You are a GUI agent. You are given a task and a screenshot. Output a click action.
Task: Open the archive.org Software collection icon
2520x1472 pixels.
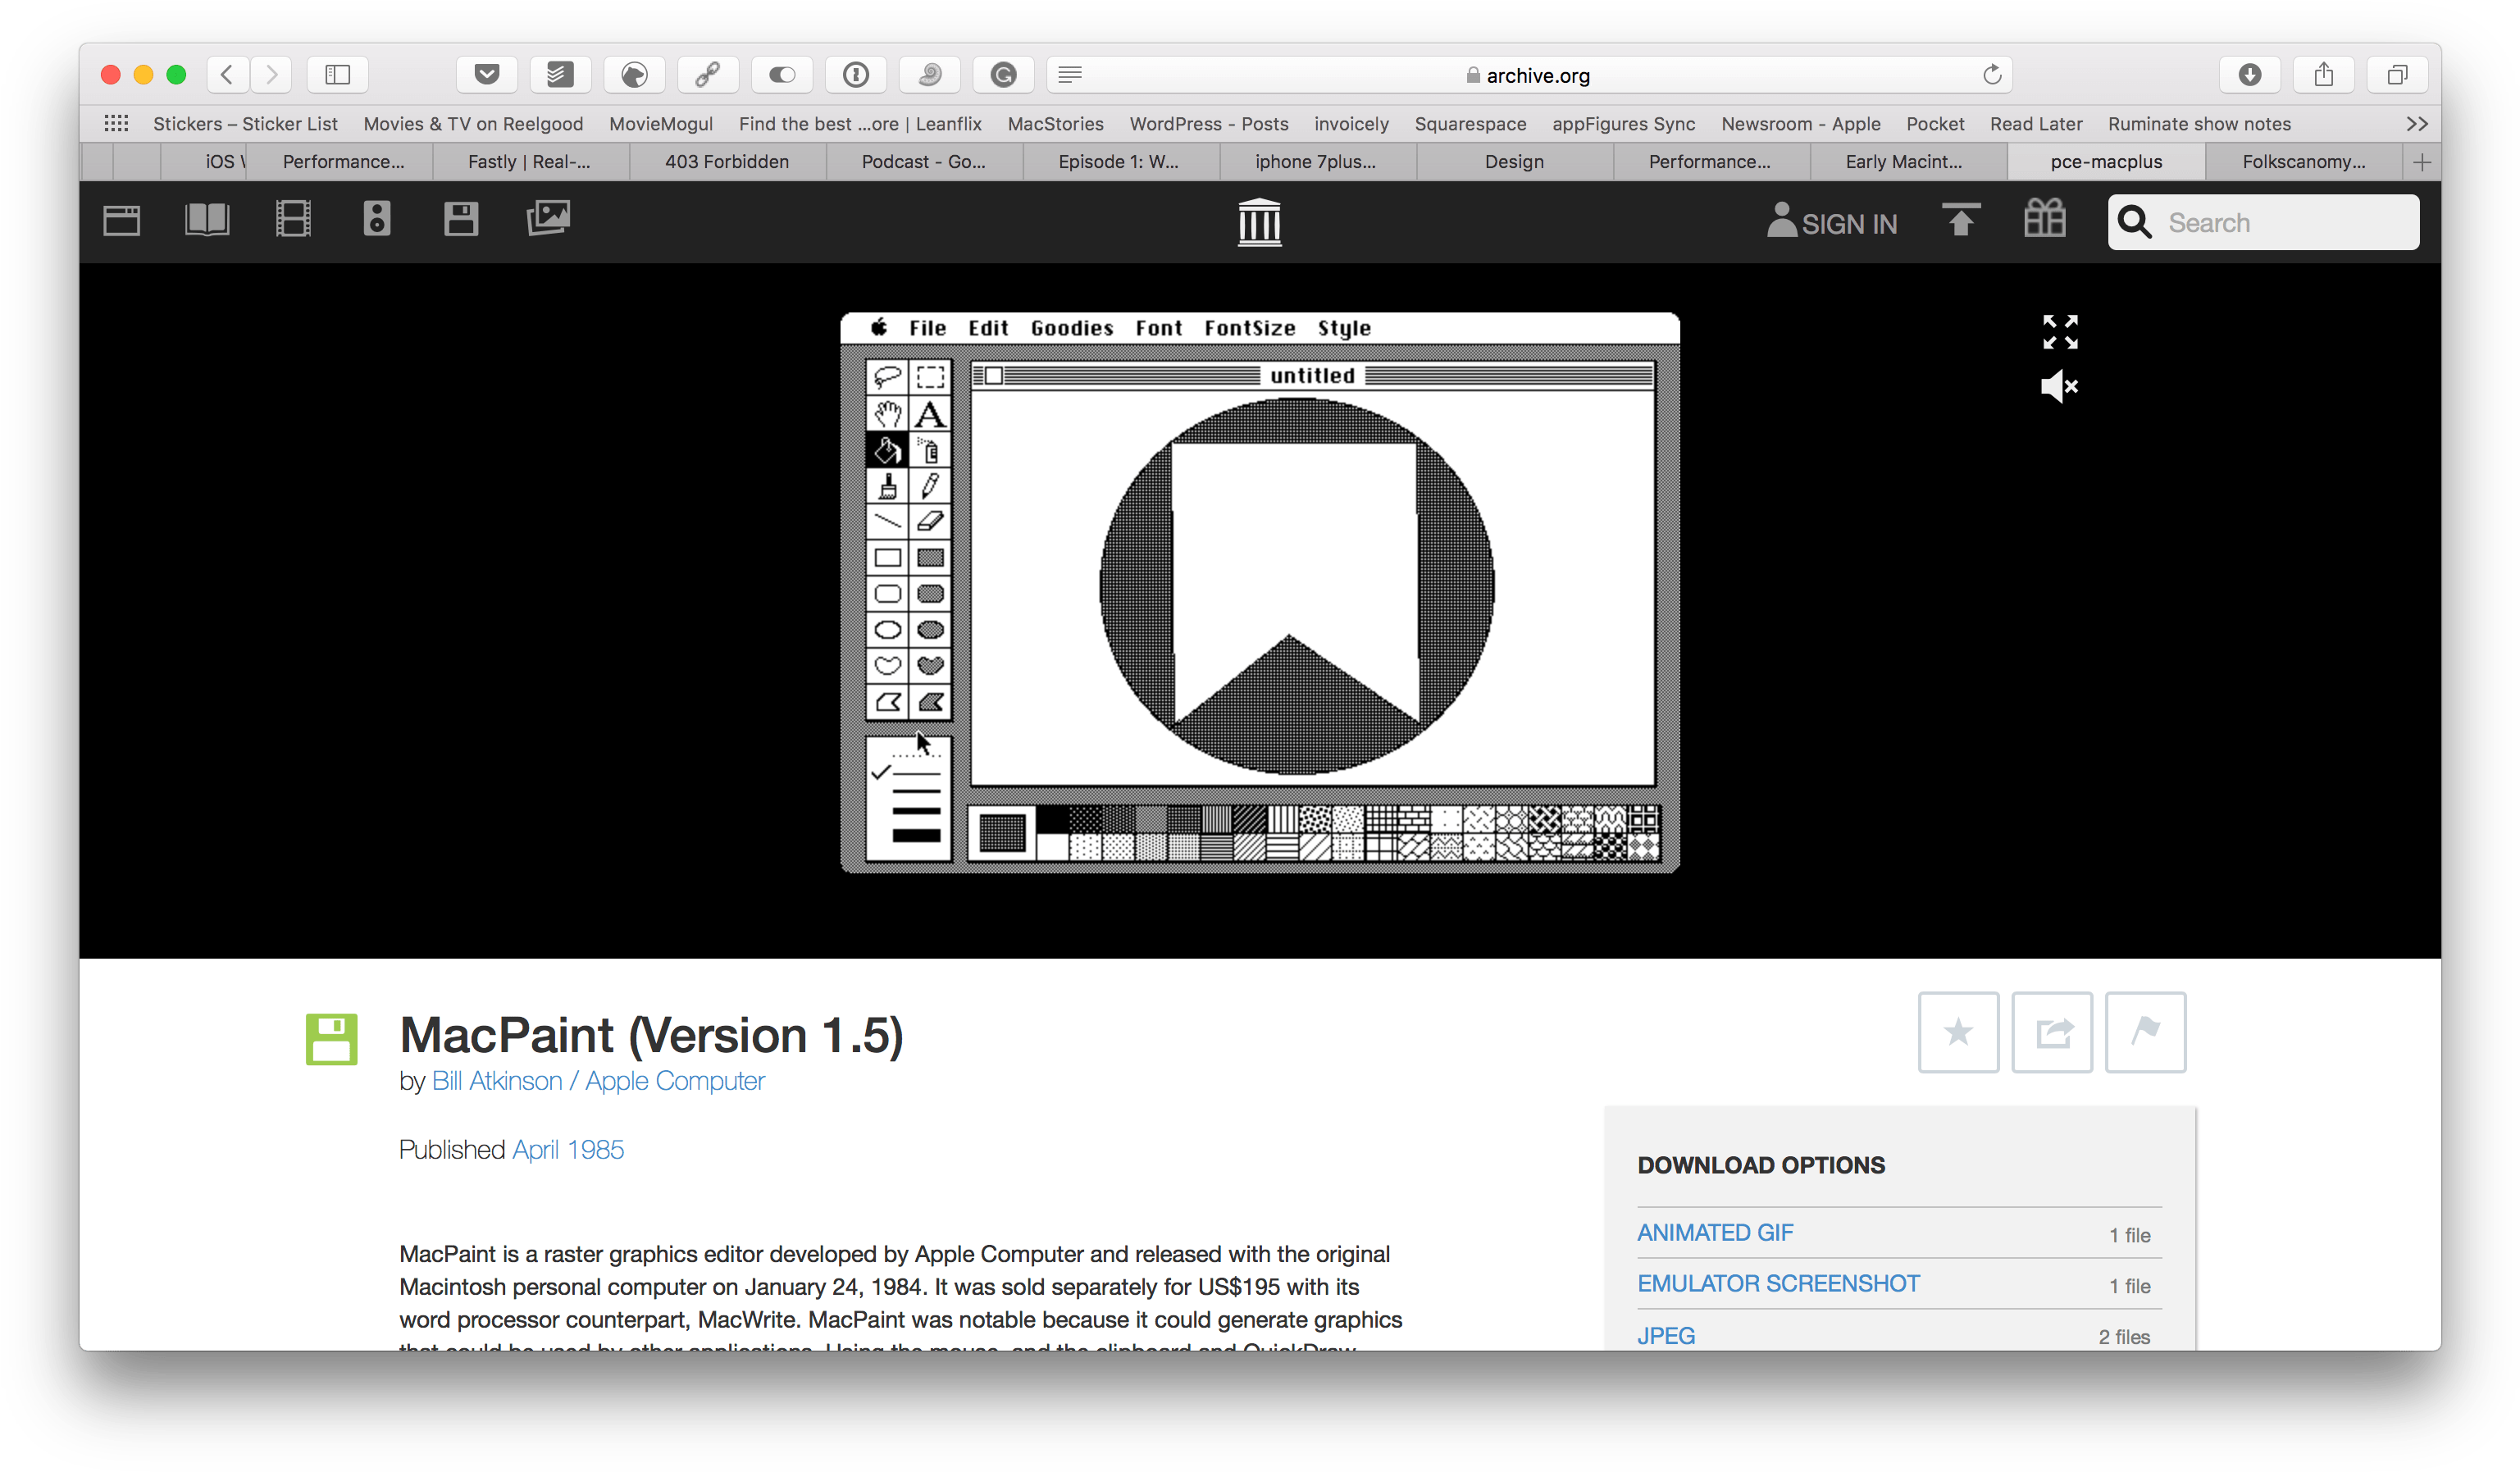pyautogui.click(x=461, y=218)
